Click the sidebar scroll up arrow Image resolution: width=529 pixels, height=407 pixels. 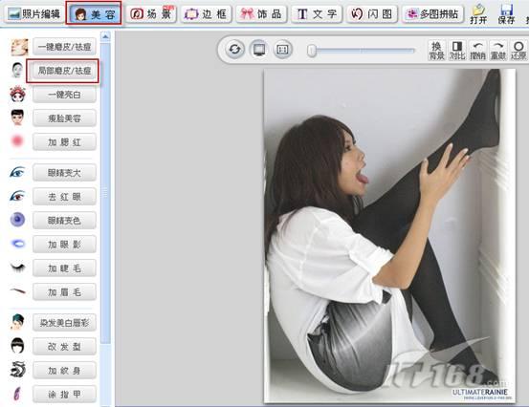(105, 36)
